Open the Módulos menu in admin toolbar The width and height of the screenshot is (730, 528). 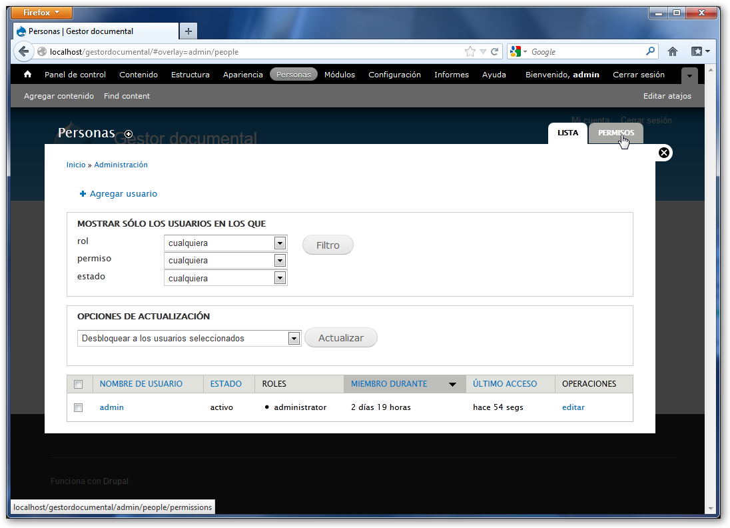coord(340,75)
